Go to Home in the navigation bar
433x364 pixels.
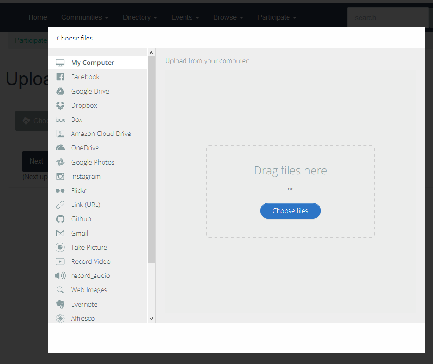pyautogui.click(x=38, y=17)
